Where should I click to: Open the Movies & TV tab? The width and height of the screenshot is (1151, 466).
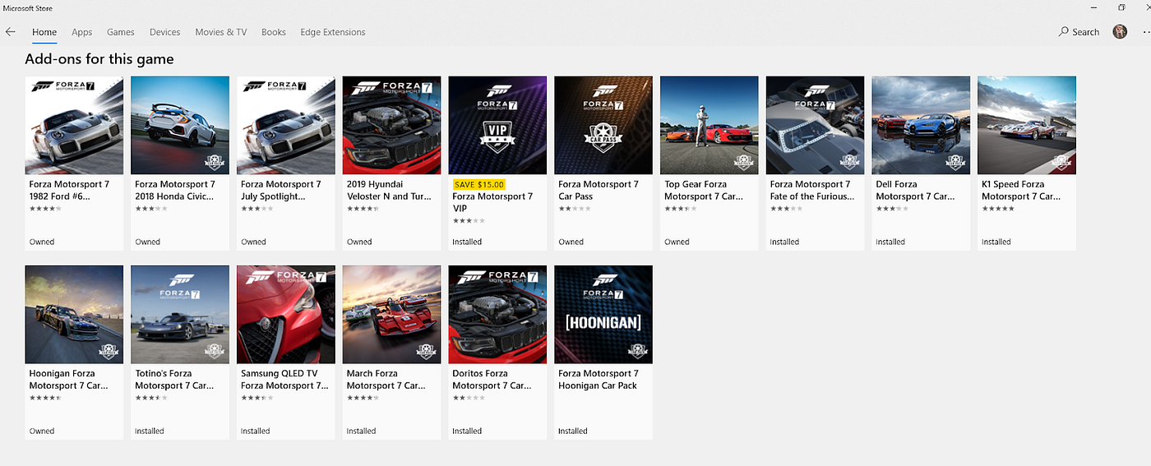click(x=221, y=32)
